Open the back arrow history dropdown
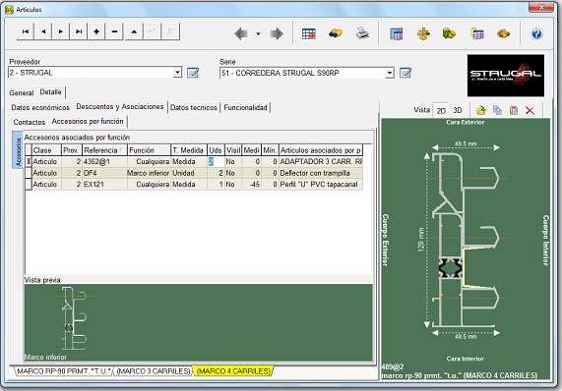 [258, 34]
